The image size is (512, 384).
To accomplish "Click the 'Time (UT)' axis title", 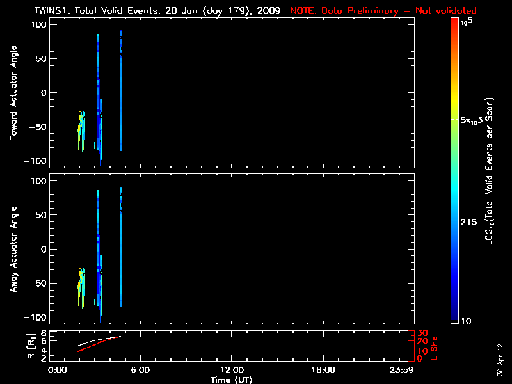I will click(231, 379).
